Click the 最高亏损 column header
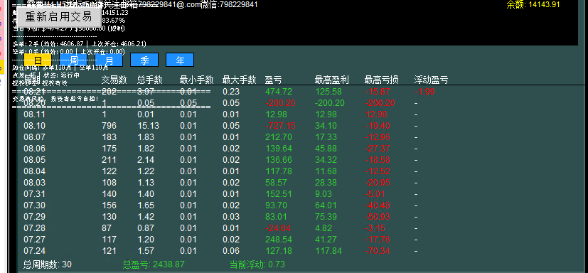 [x=382, y=80]
